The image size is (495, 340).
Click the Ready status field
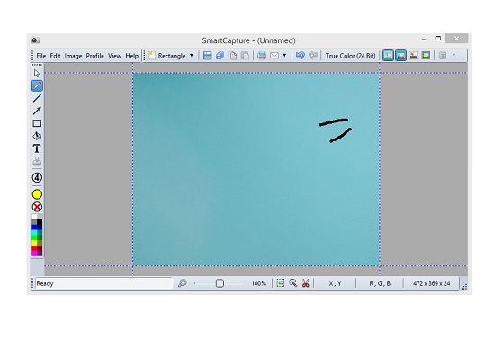point(103,283)
